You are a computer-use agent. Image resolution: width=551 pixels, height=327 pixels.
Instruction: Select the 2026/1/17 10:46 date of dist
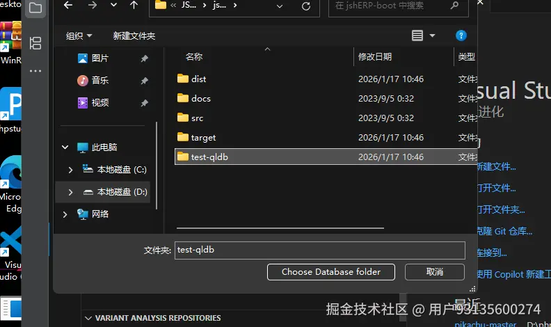point(391,79)
